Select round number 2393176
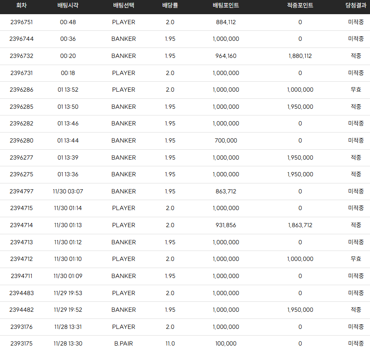This screenshot has width=370, height=351. (21, 327)
